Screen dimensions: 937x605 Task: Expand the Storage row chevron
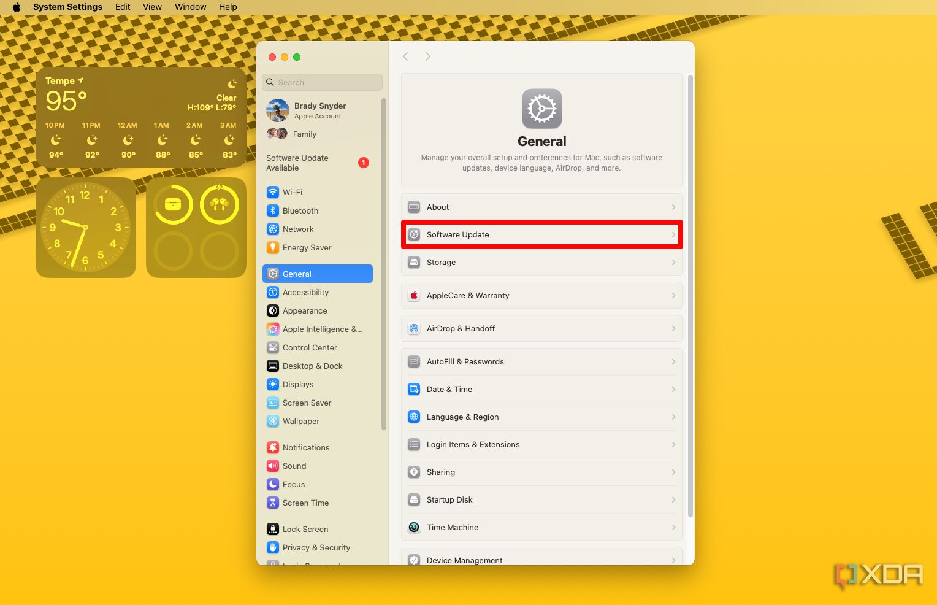(x=673, y=262)
